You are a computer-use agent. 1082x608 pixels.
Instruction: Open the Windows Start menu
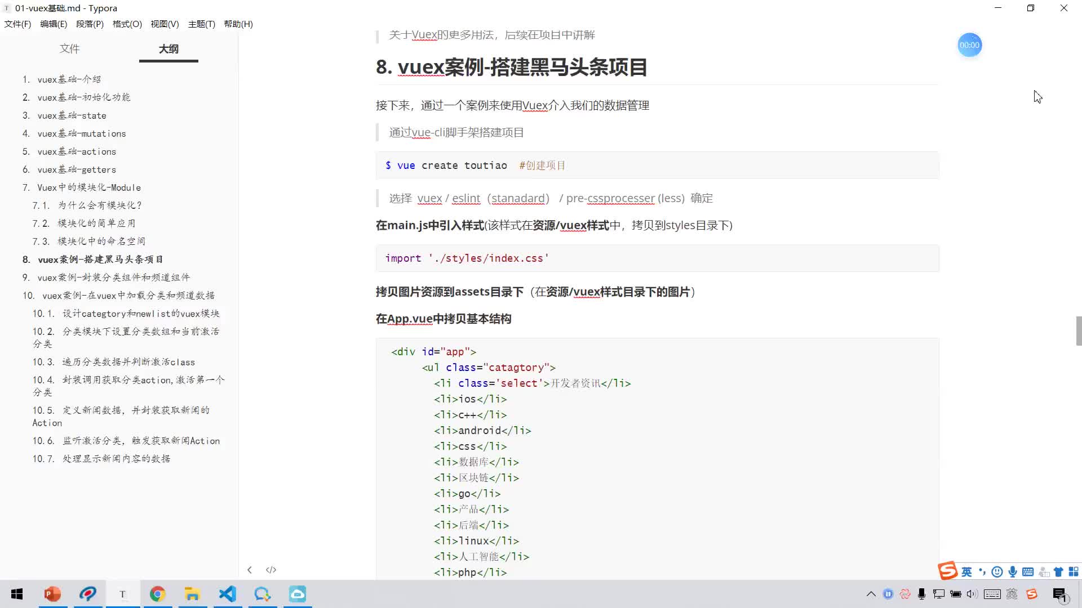(x=17, y=594)
